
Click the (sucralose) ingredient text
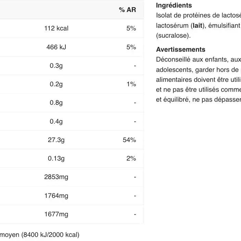(x=173, y=36)
